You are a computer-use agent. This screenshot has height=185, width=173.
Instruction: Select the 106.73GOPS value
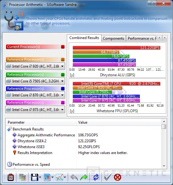click(x=88, y=135)
